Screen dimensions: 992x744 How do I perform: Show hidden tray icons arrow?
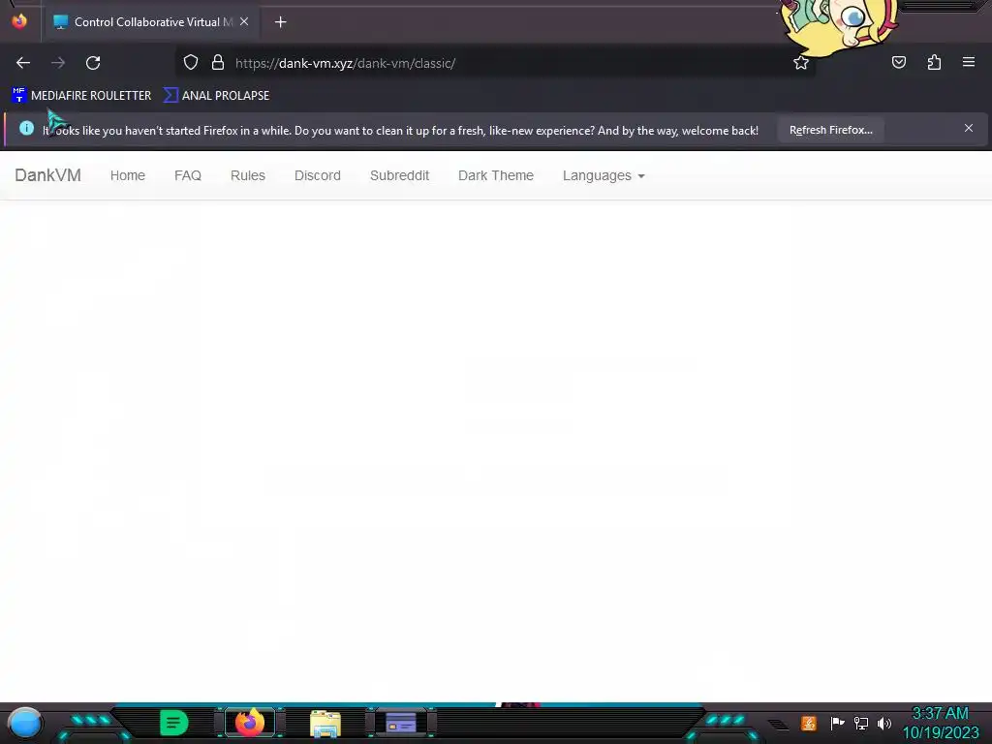tap(778, 725)
